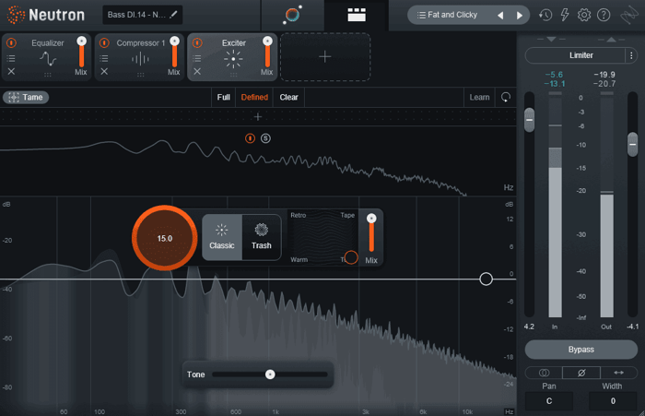The height and width of the screenshot is (416, 645).
Task: Toggle the phase invert icon
Action: tap(581, 373)
